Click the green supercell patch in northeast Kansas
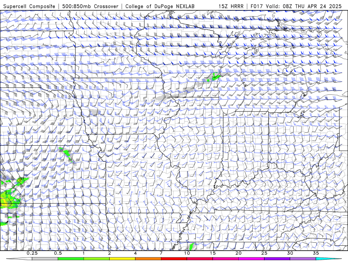The width and height of the screenshot is (348, 261). click(67, 154)
